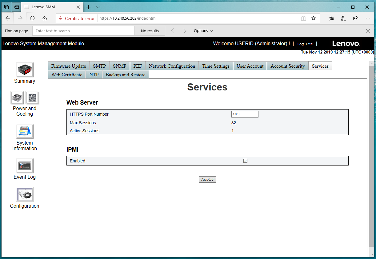Click the HTTPS Port Number field

pos(245,114)
